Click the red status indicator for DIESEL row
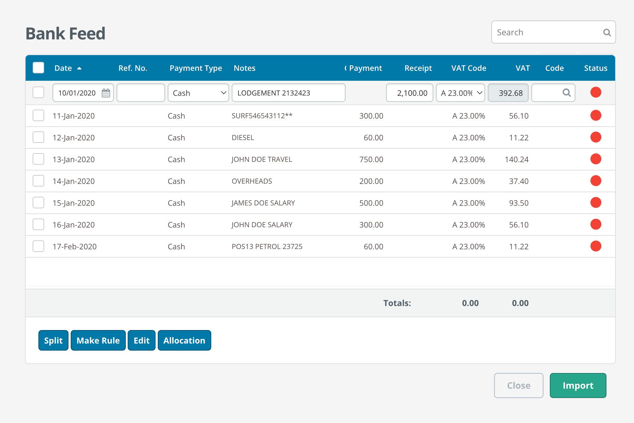634x423 pixels. tap(596, 137)
